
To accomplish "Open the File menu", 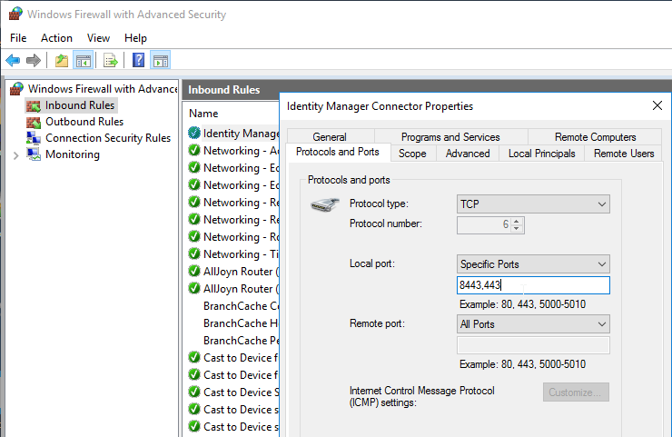I will (18, 38).
